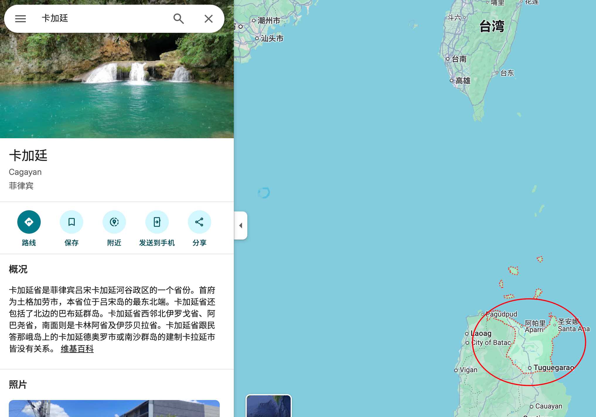Image resolution: width=596 pixels, height=417 pixels.
Task: Open the photo under 照片 section
Action: 114,409
